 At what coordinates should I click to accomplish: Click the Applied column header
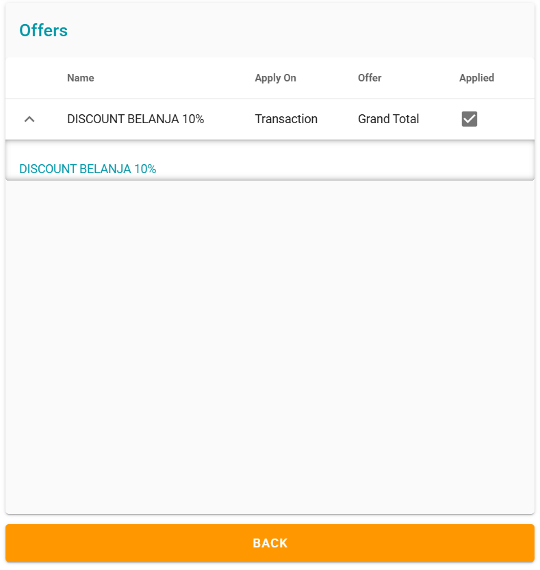(x=476, y=78)
